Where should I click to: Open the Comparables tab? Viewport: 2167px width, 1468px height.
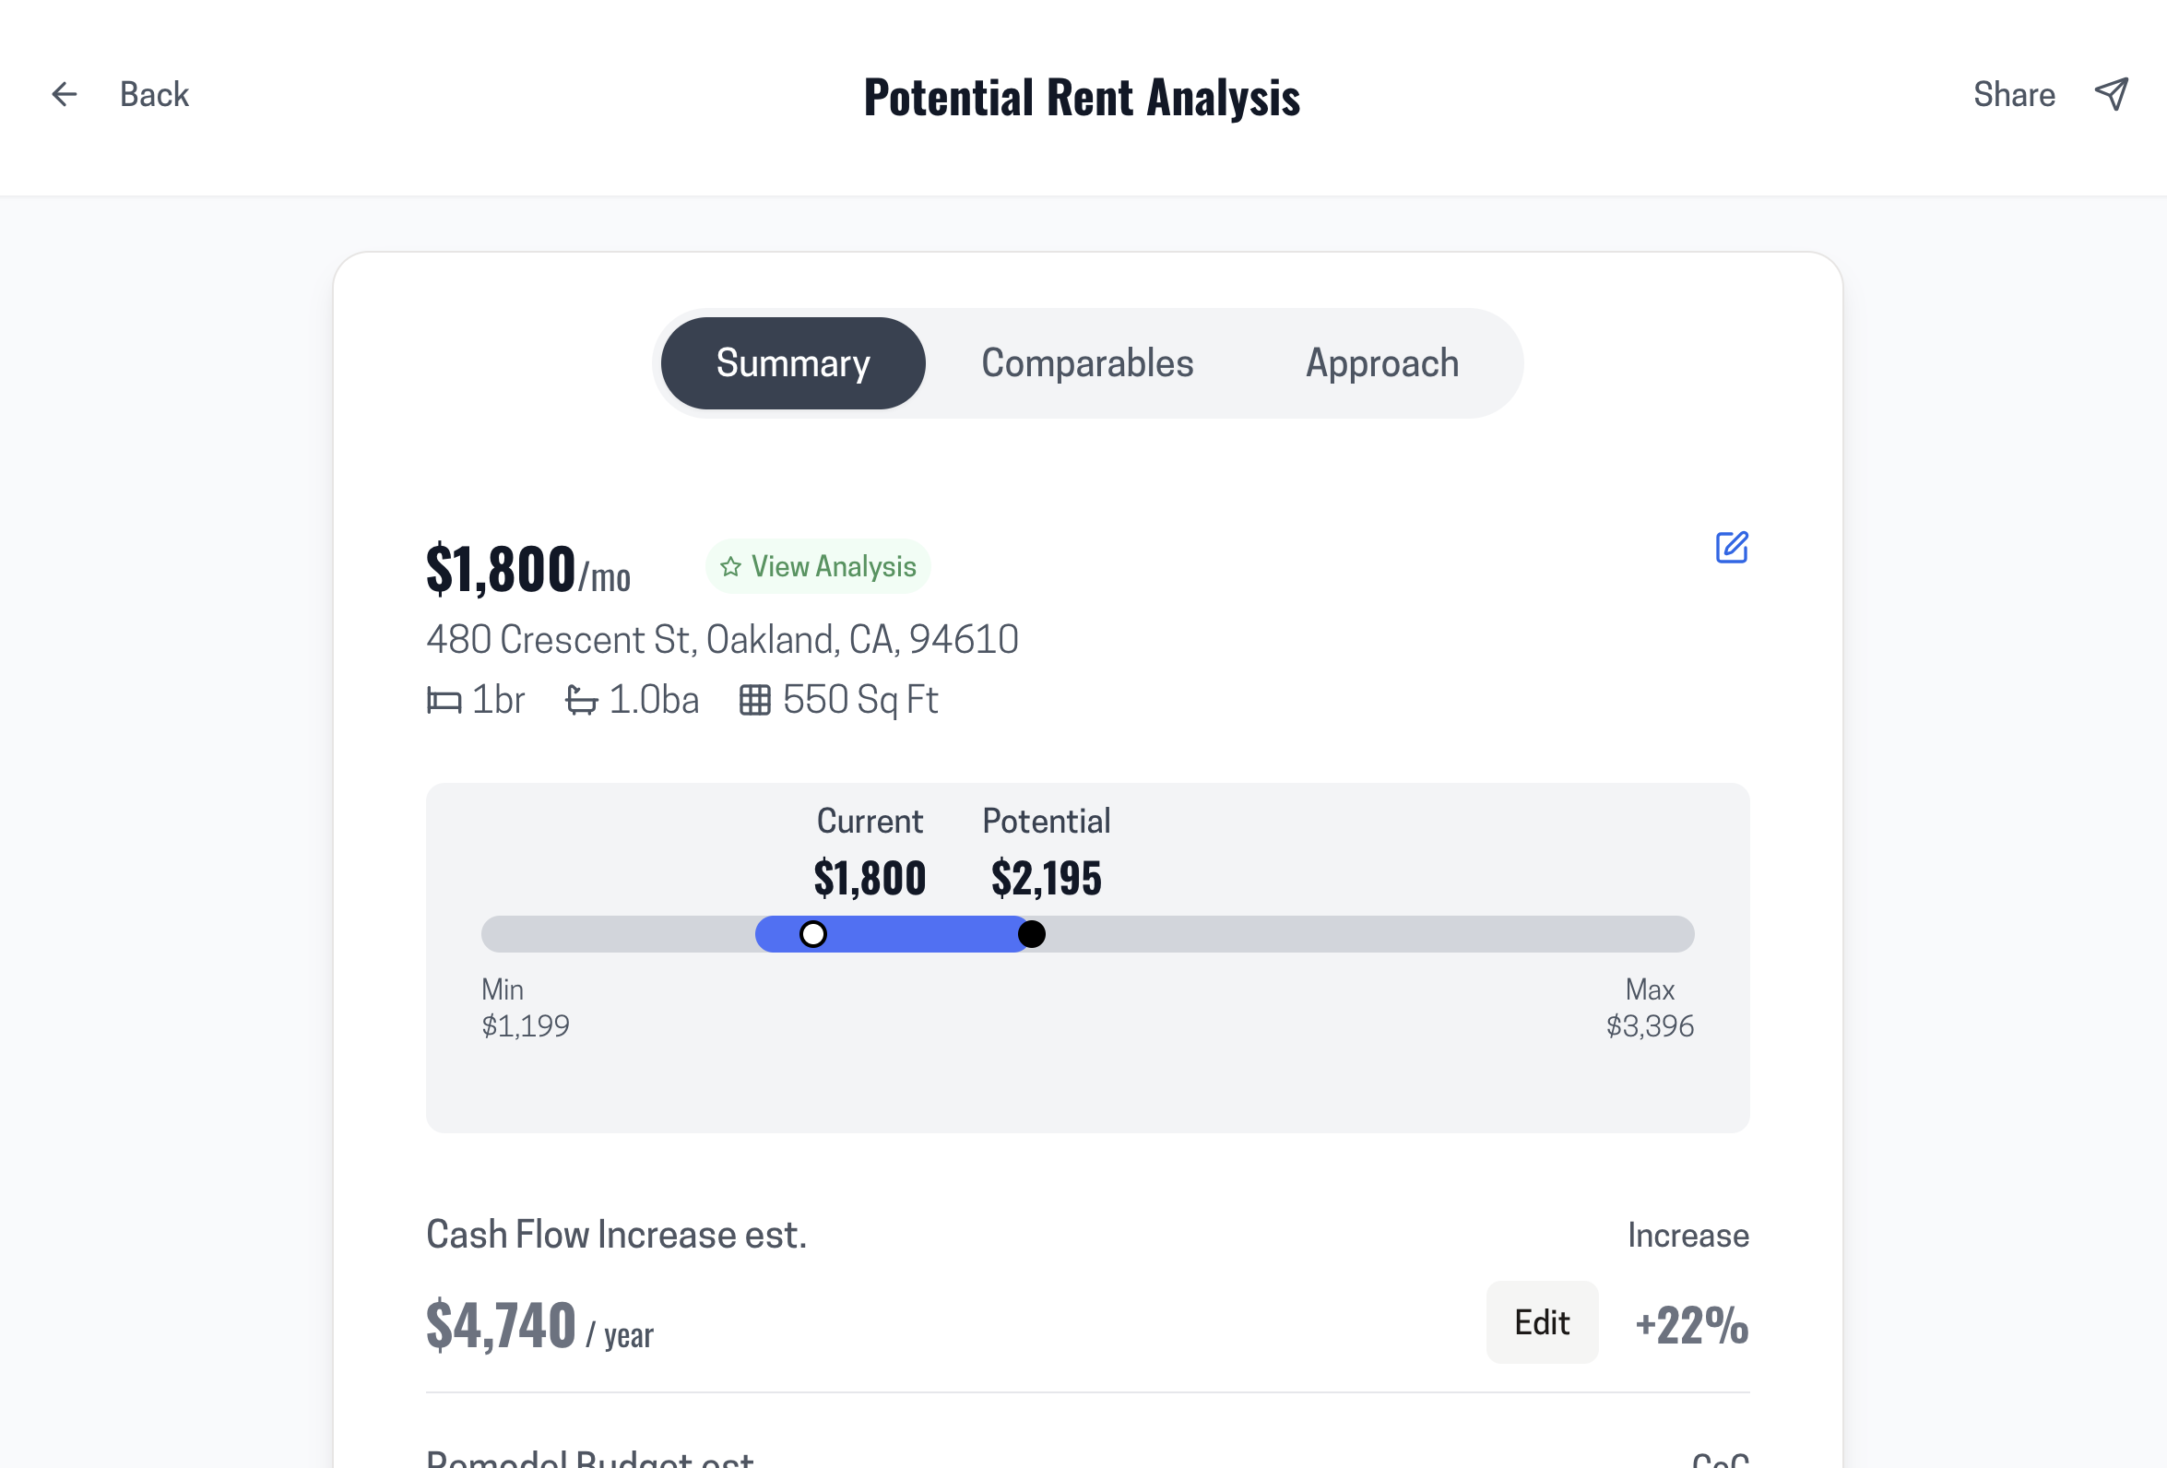pos(1087,362)
